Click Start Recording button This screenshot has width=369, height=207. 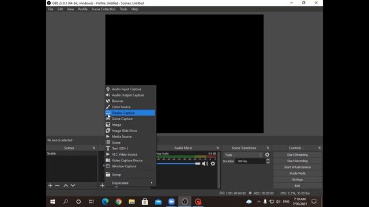(298, 161)
